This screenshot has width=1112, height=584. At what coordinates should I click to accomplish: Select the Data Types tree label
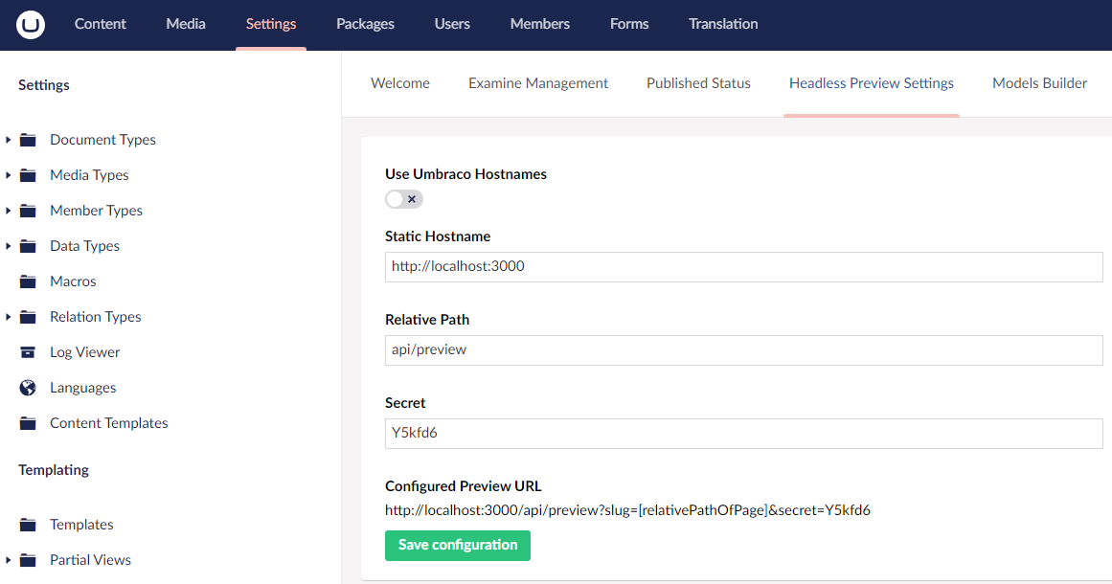coord(84,246)
